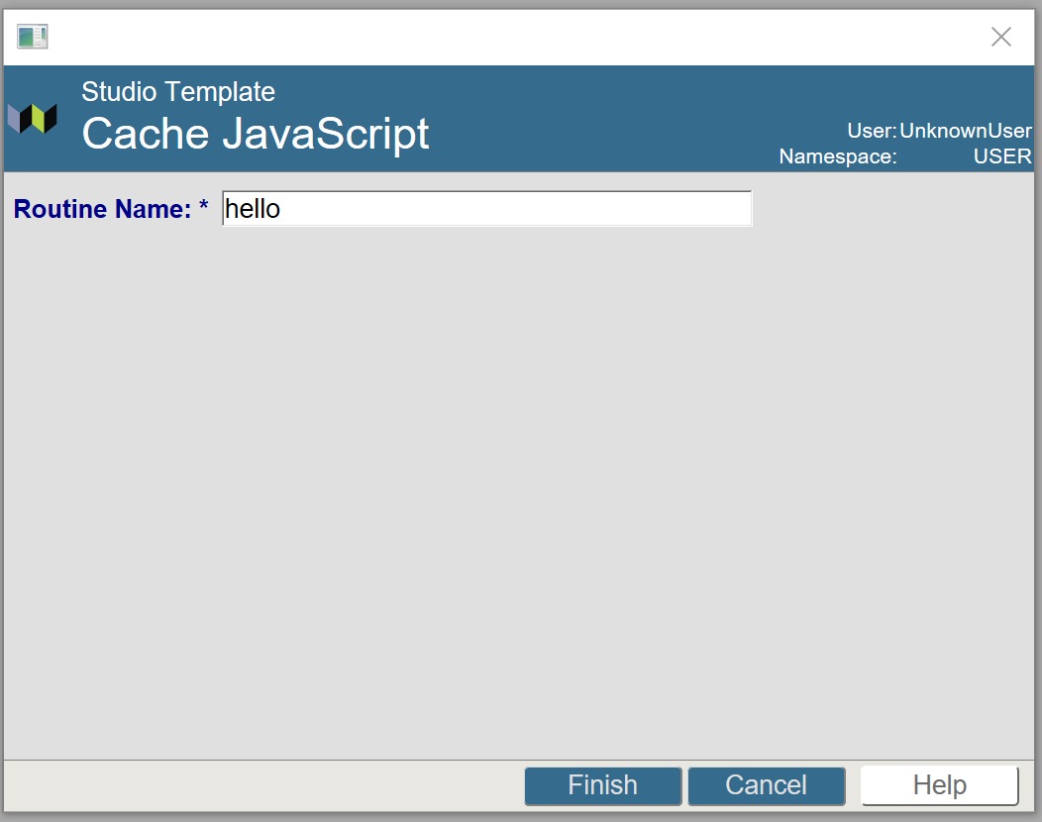Click the "Routine Name:" label

click(x=101, y=209)
